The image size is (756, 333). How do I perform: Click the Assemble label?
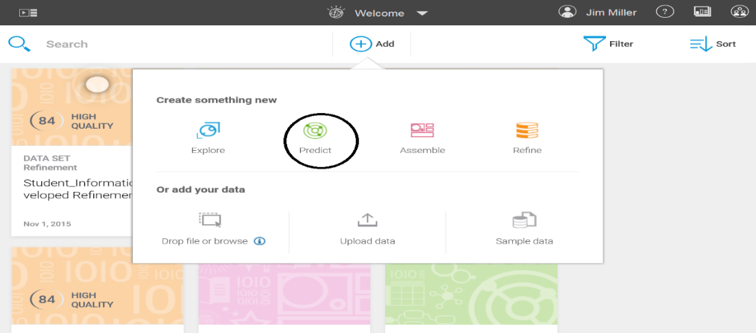(422, 150)
